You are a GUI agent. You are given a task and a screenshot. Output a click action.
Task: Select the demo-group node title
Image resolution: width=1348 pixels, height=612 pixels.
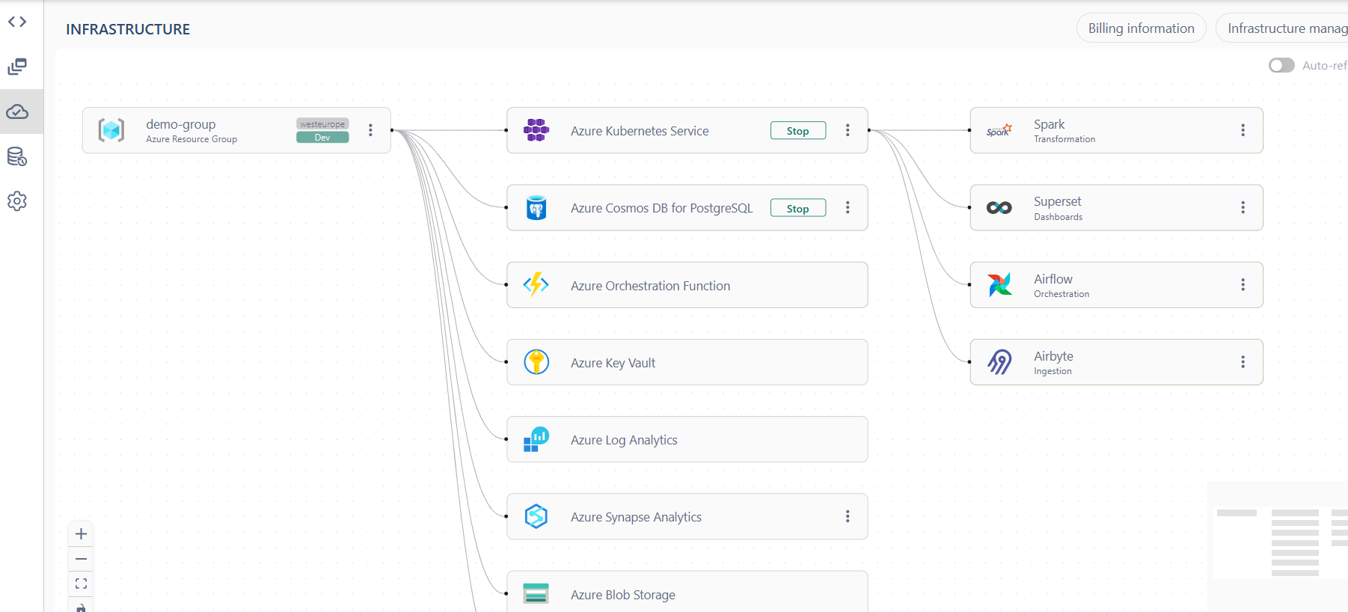181,124
